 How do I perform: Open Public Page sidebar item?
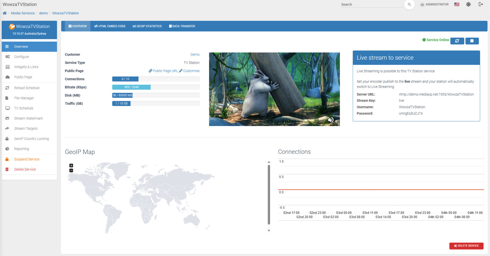click(29, 77)
